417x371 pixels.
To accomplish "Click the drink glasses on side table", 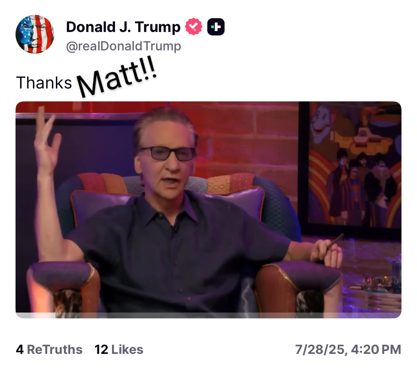I will click(379, 283).
